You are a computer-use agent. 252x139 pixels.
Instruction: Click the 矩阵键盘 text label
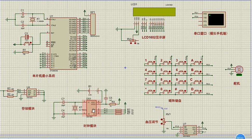[x=175, y=101]
